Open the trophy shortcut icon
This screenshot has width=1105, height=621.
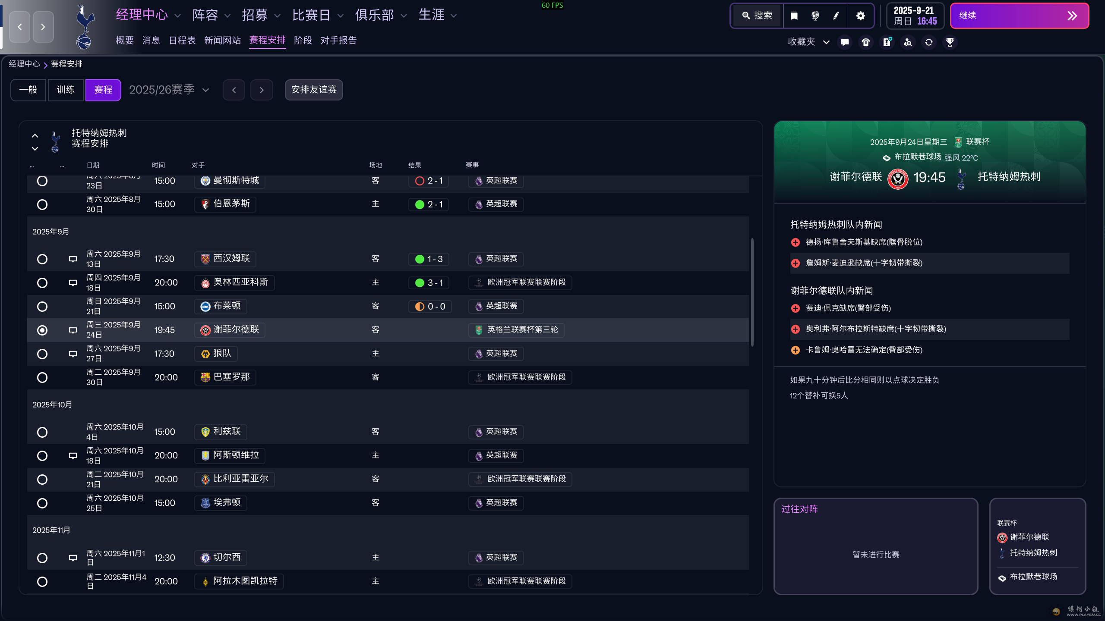point(950,42)
